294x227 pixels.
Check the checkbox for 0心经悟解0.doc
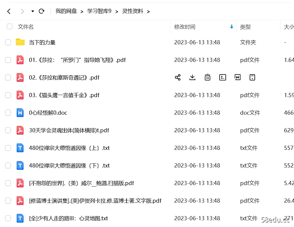pos(8,113)
